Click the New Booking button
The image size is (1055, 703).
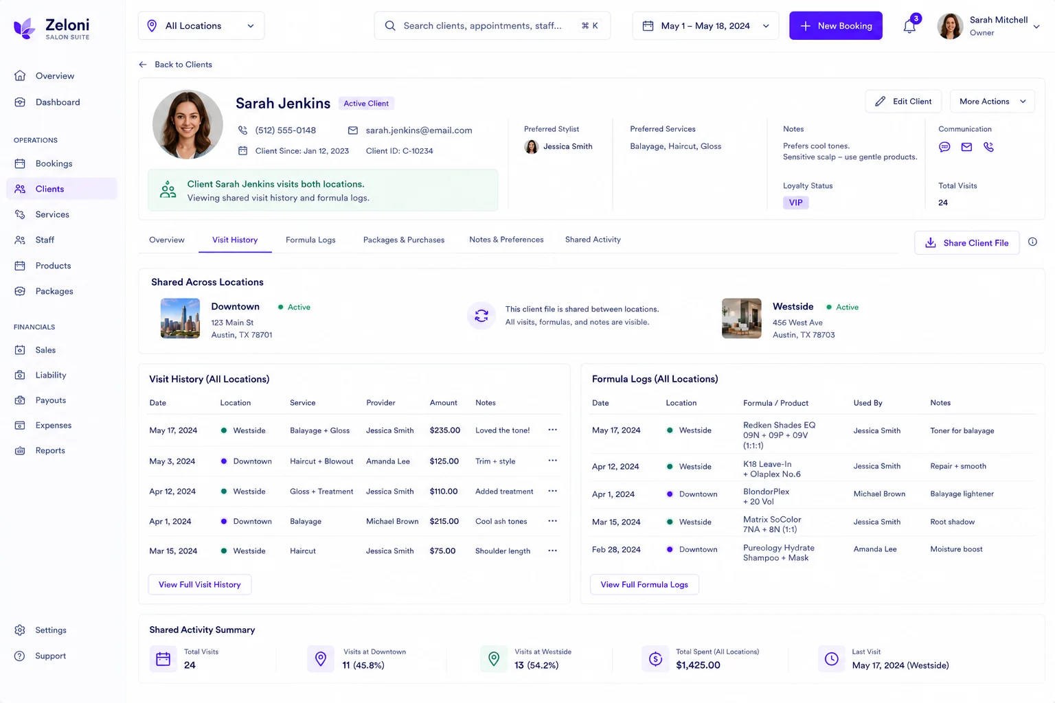835,26
